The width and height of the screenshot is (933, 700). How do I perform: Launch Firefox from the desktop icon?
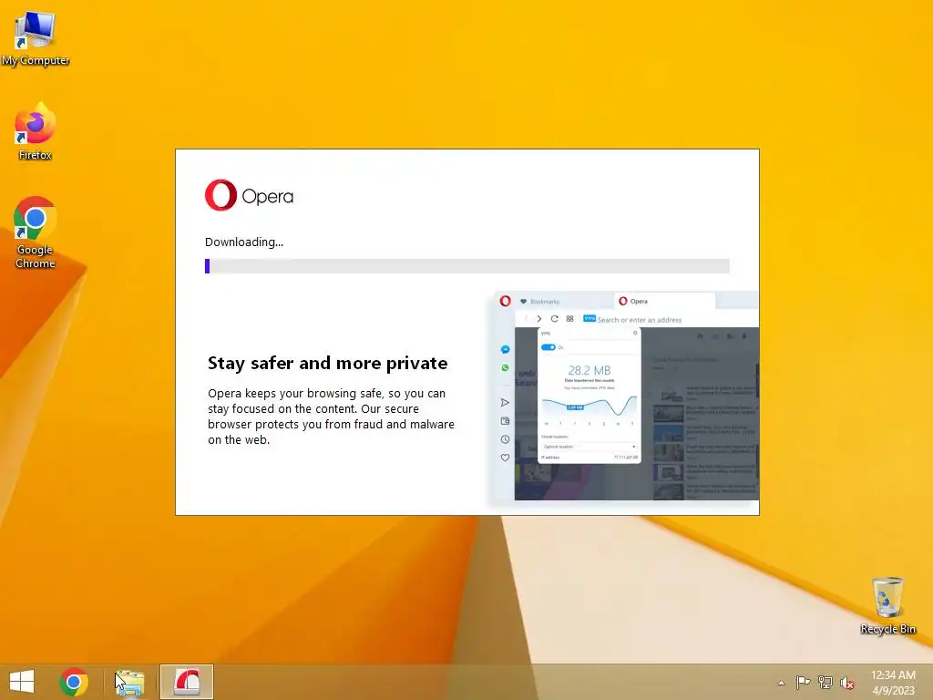click(x=36, y=131)
